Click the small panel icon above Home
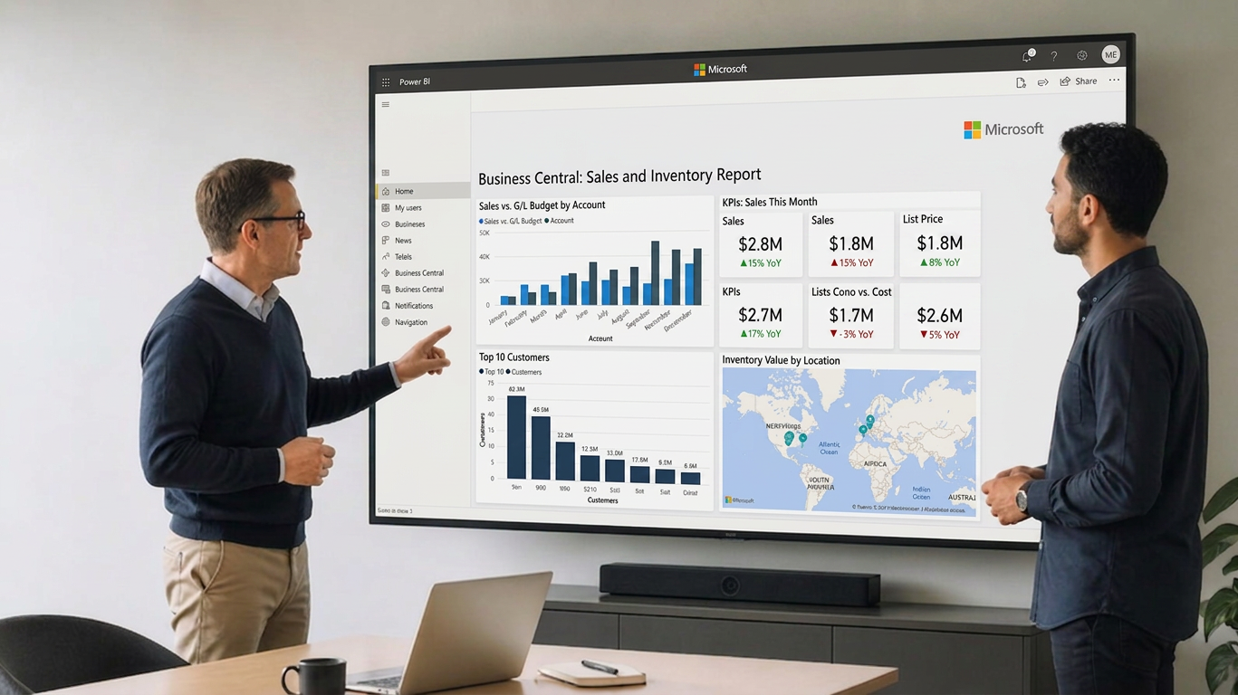The image size is (1238, 695). (386, 173)
